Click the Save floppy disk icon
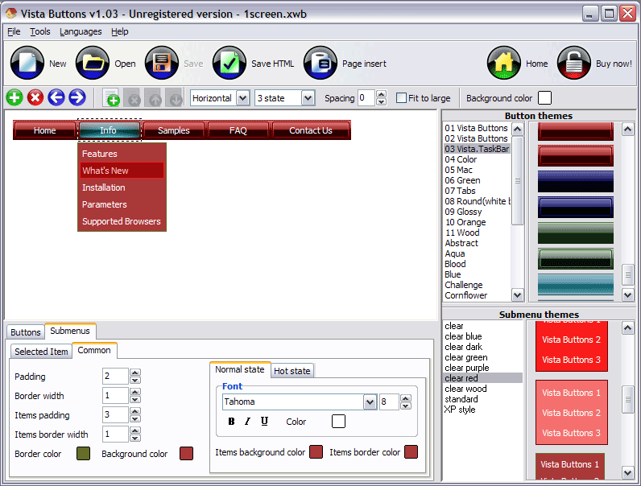 [x=162, y=63]
